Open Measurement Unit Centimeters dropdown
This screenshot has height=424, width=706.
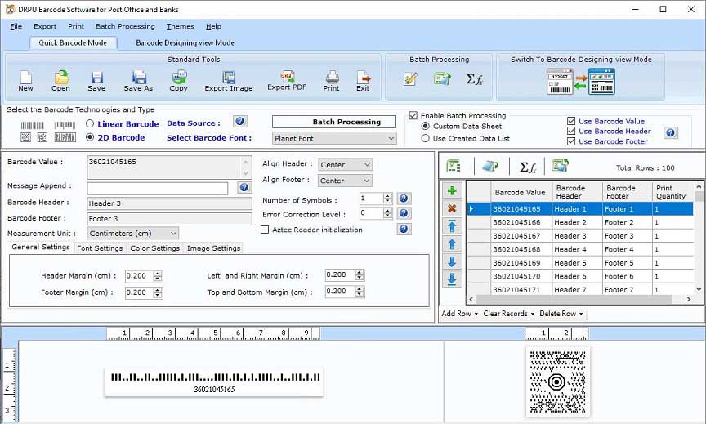point(133,233)
